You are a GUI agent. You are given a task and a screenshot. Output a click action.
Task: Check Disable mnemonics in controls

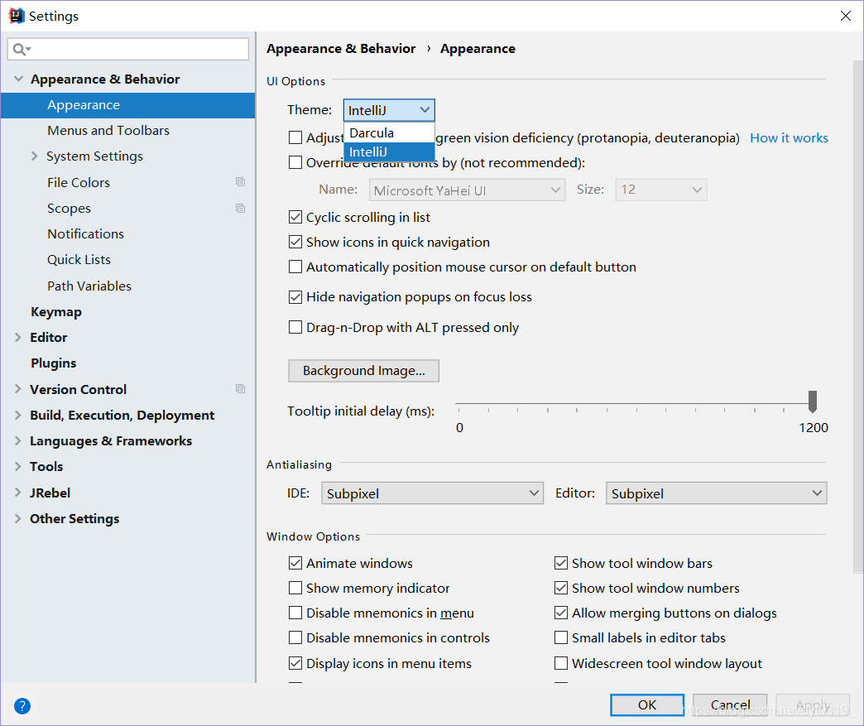pyautogui.click(x=295, y=637)
